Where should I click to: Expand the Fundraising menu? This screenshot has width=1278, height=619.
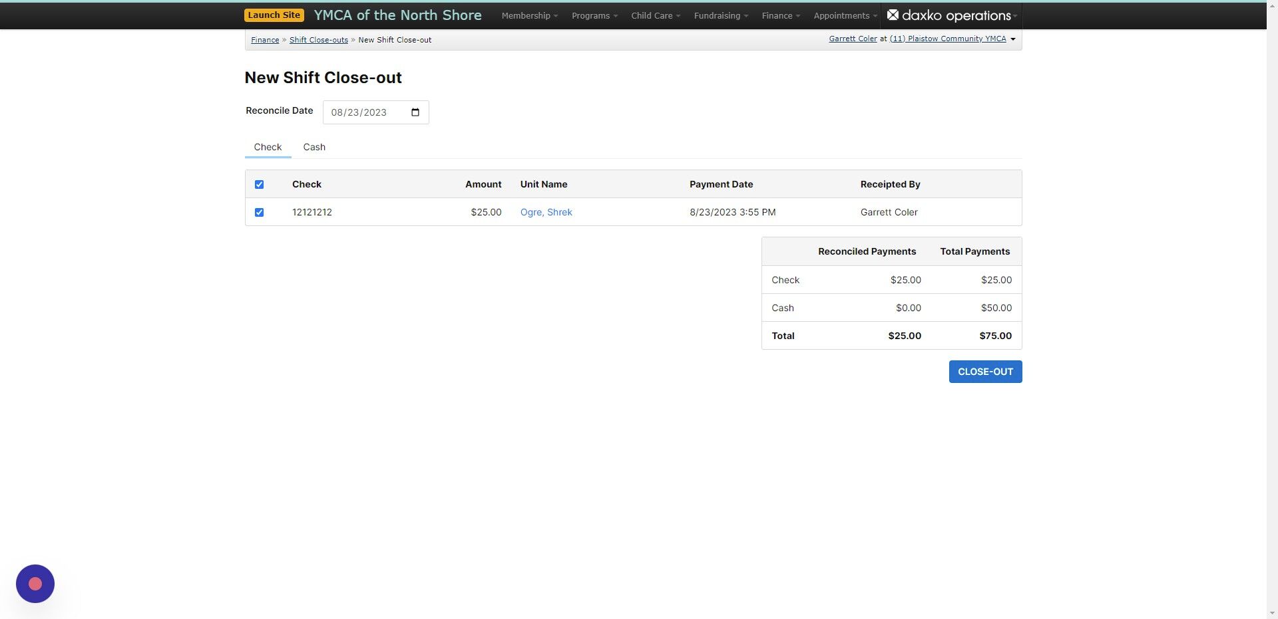point(721,15)
